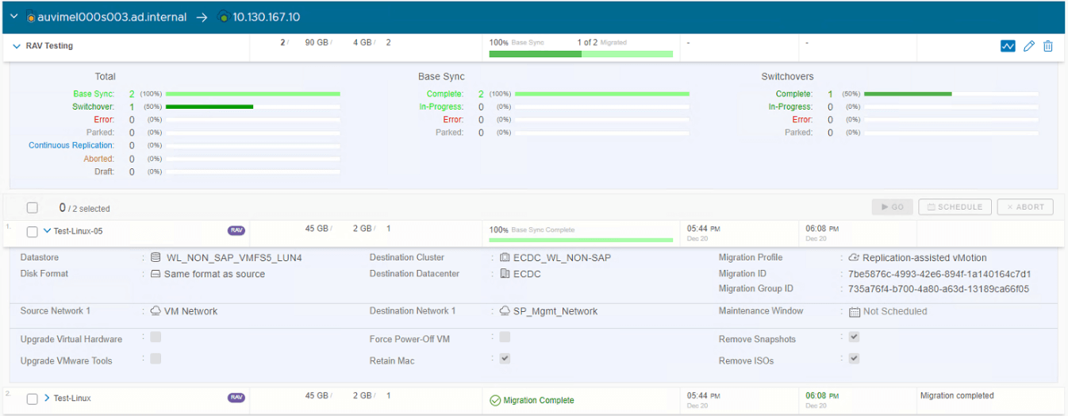Click the cloud icon beside SP_Mgmt_Network
The image size is (1068, 416).
tap(505, 311)
